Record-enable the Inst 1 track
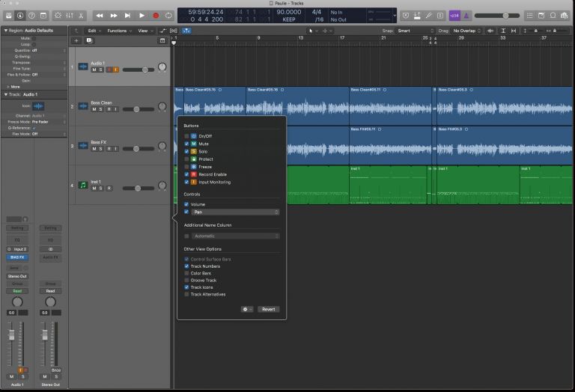 coord(109,189)
